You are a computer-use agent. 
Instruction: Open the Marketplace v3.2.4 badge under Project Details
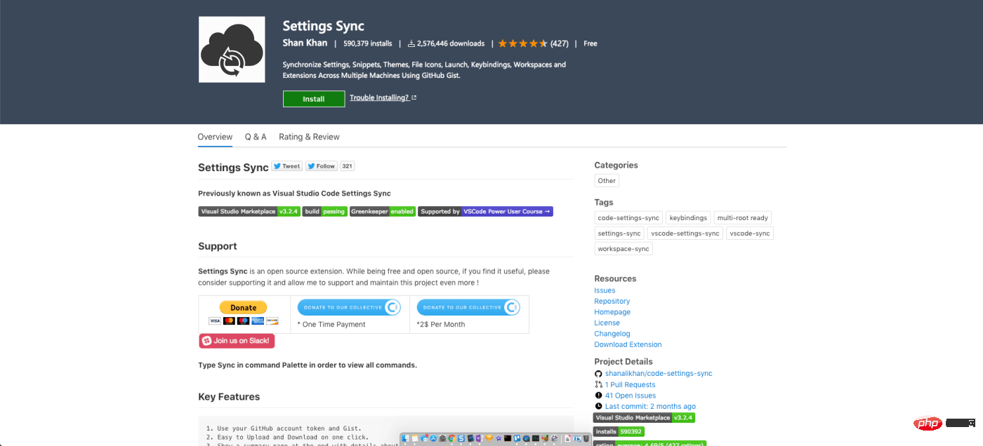pos(644,418)
